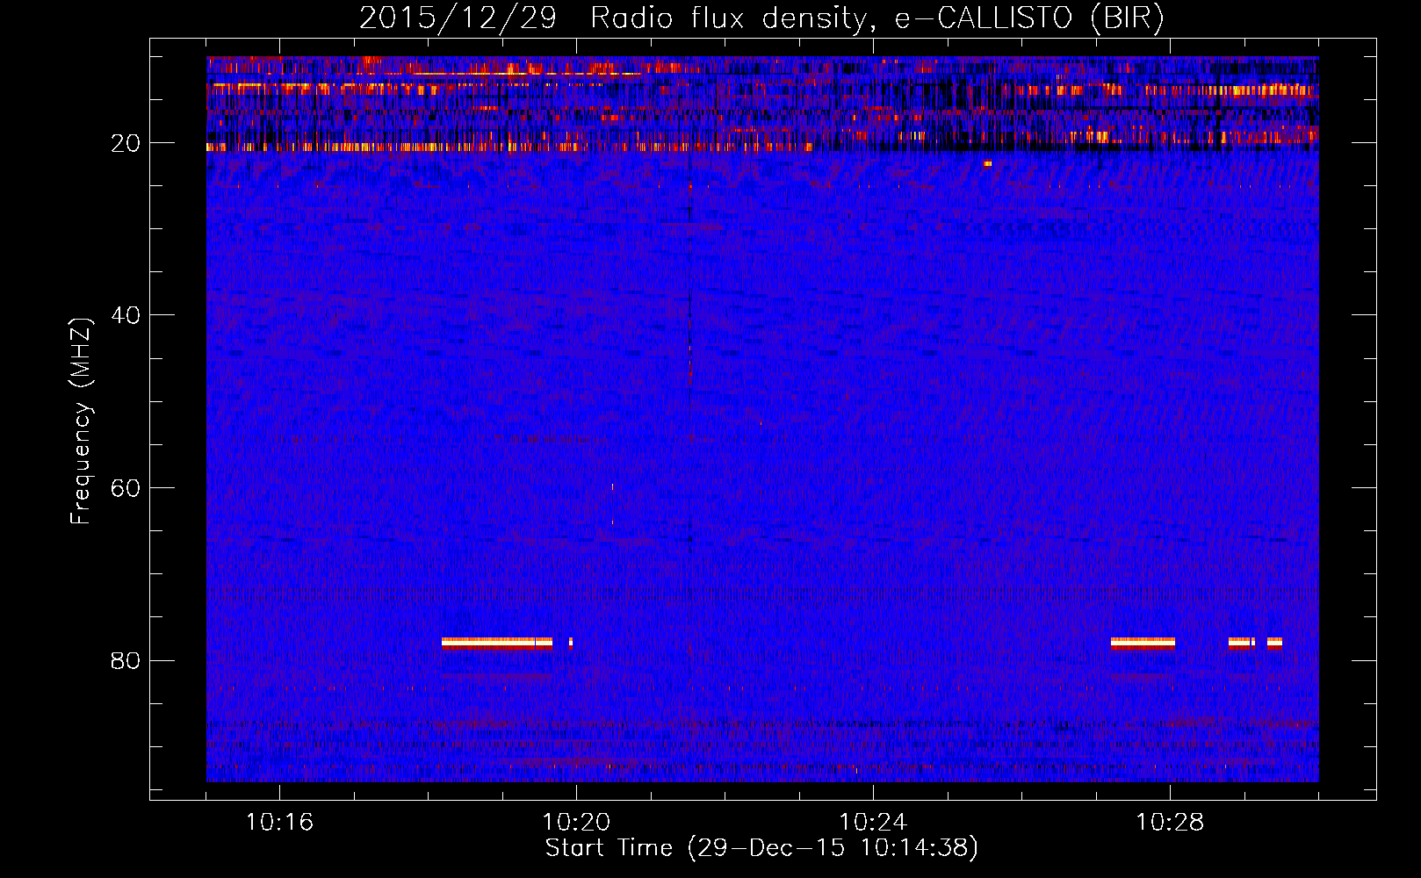The width and height of the screenshot is (1421, 878).
Task: Click the 10:20 time tick label
Action: point(576,823)
